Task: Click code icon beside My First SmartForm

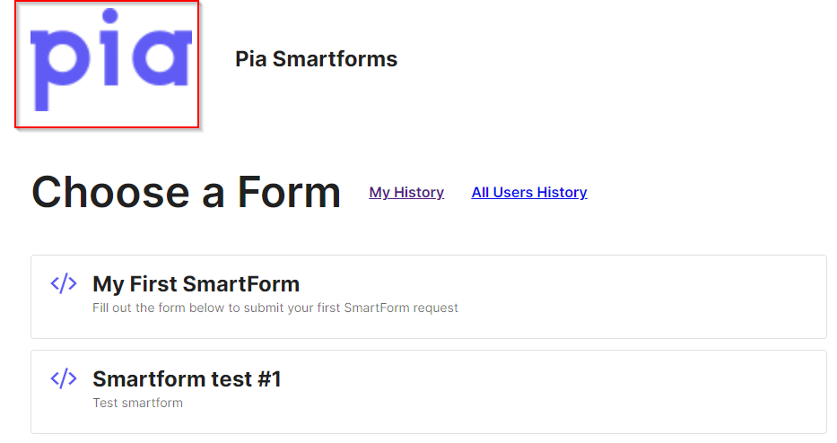Action: pos(64,283)
